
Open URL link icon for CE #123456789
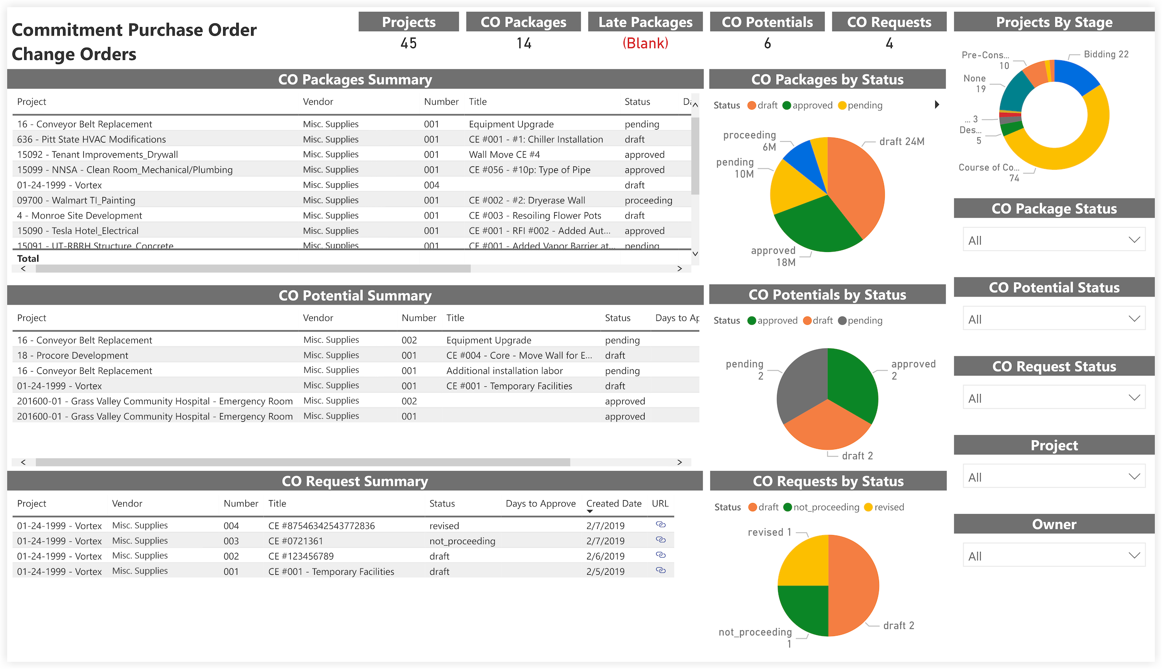(x=660, y=555)
